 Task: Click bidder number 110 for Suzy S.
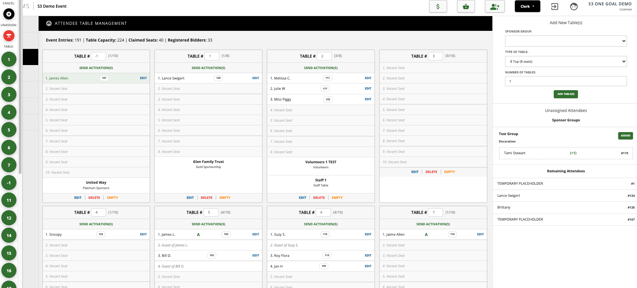[x=325, y=234]
